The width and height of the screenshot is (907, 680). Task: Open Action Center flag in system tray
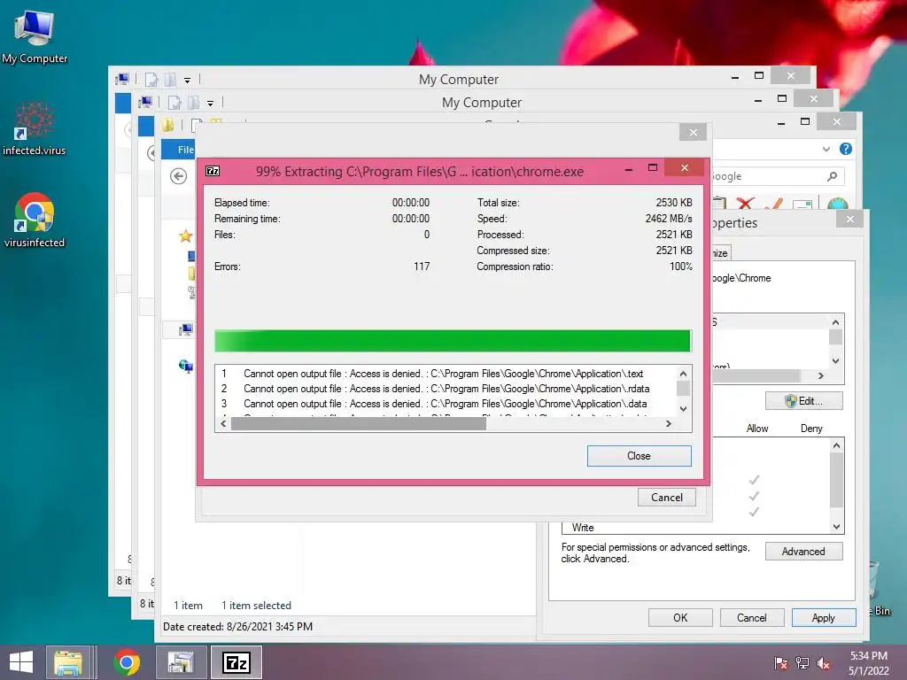(x=781, y=663)
